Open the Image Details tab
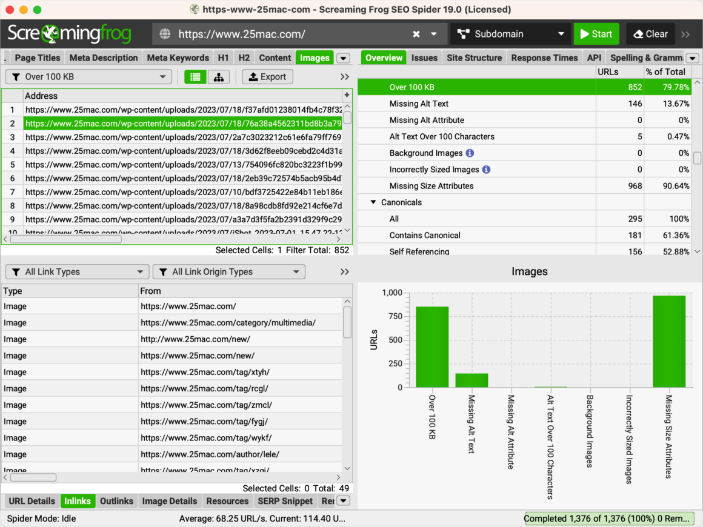 pos(169,501)
